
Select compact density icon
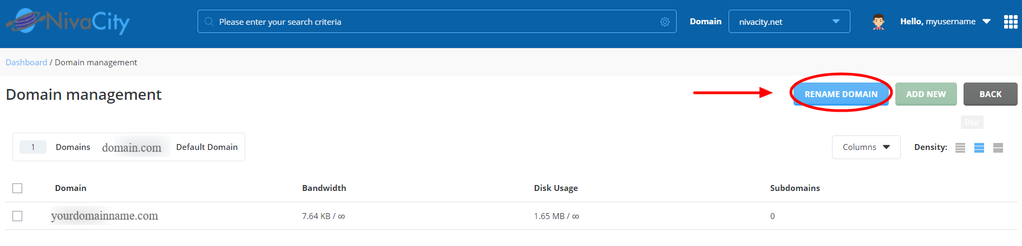pos(960,147)
